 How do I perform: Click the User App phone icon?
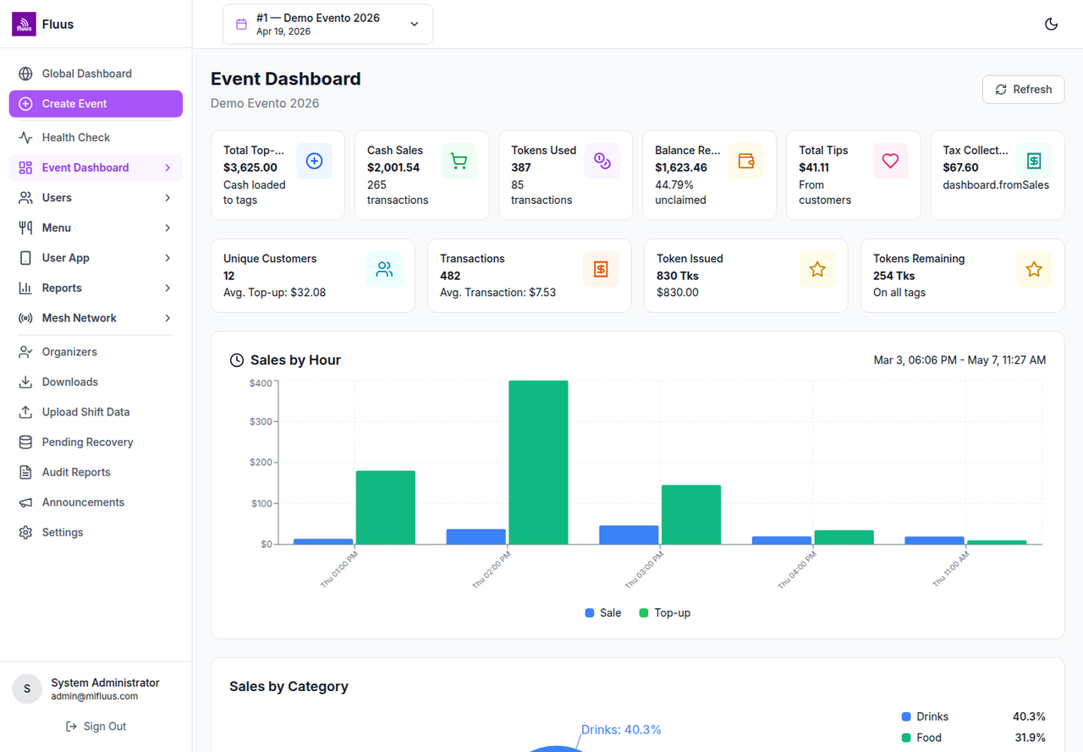(25, 258)
